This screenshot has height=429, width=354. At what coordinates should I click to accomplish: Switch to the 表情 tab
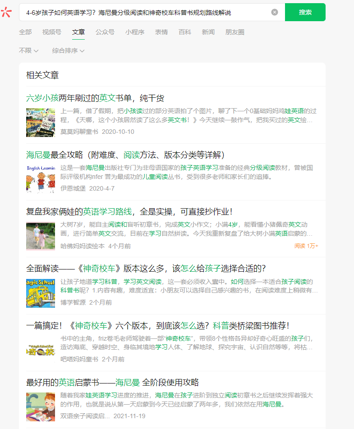161,32
